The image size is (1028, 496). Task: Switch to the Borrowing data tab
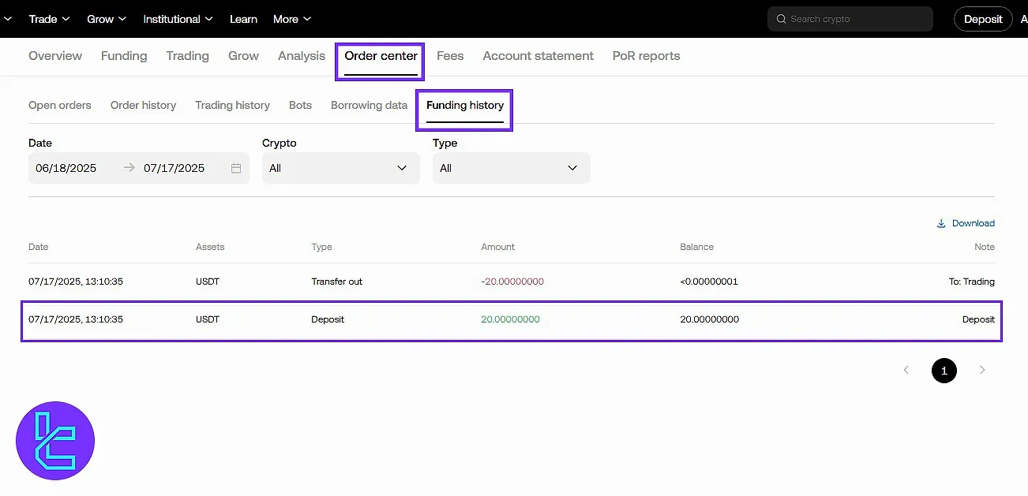pyautogui.click(x=369, y=105)
